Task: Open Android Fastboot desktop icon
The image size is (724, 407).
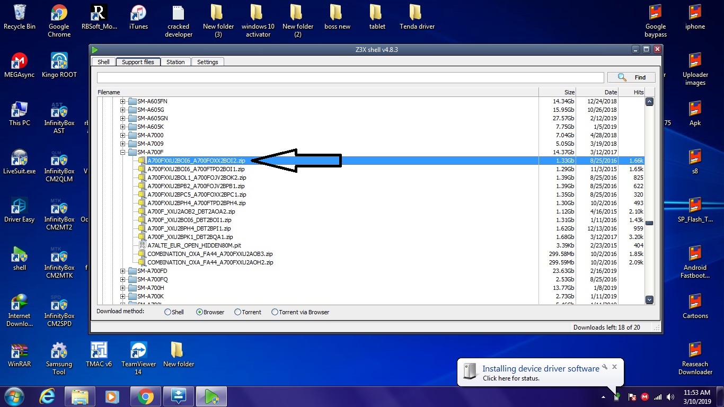Action: pos(695,262)
